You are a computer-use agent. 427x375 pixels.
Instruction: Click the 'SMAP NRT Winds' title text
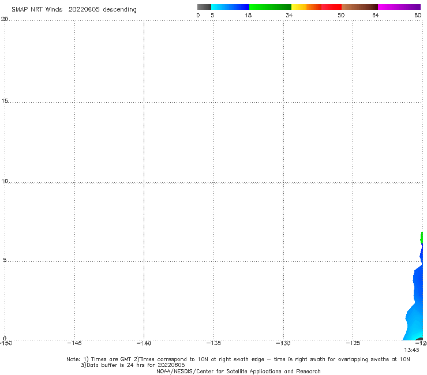coord(37,10)
